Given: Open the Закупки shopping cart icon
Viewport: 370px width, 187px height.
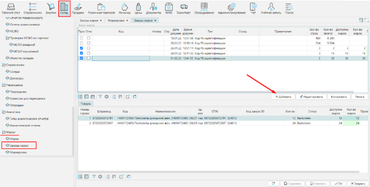Looking at the screenshot, I should click(51, 8).
